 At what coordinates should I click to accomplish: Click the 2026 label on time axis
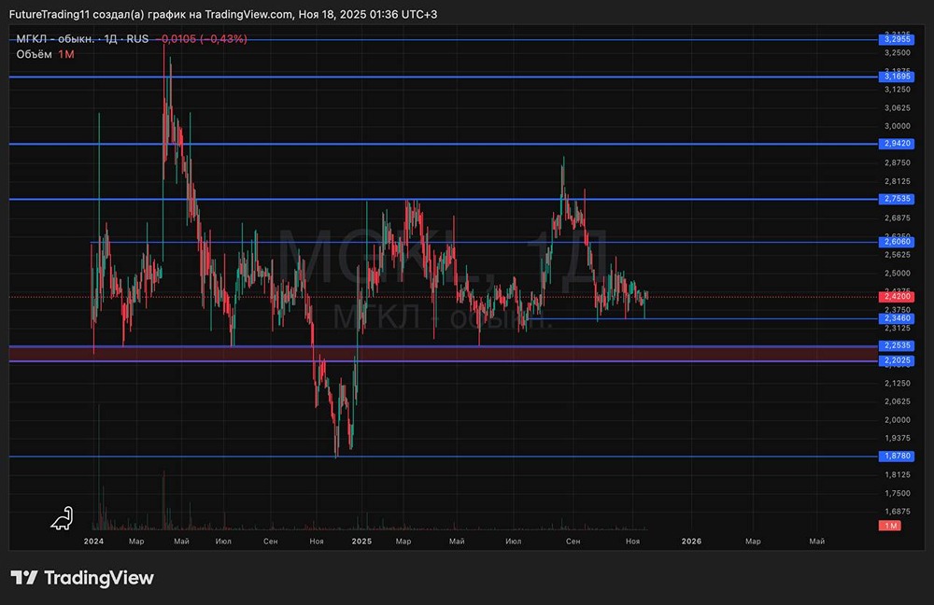coord(691,542)
